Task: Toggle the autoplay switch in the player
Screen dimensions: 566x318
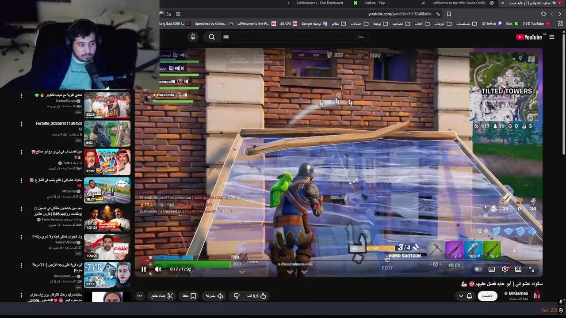Action: 478,269
